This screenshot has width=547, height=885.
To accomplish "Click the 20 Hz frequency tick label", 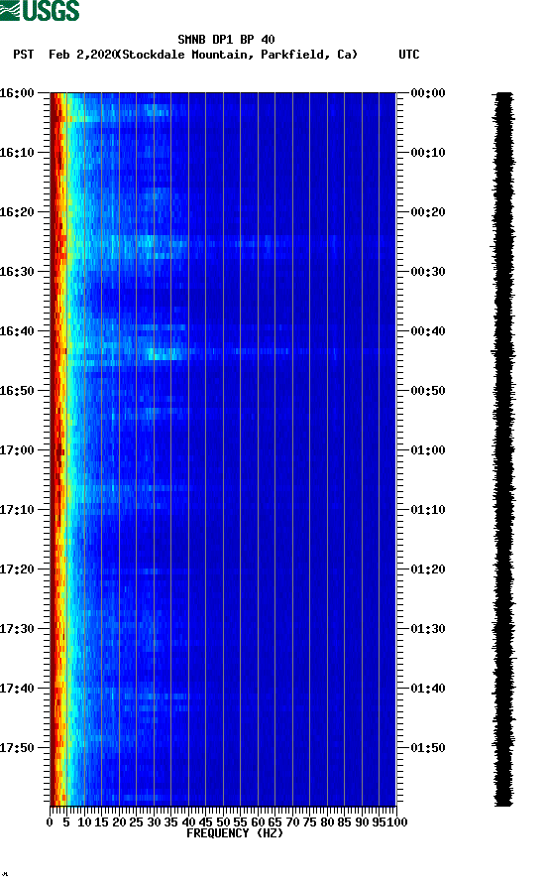I will pyautogui.click(x=119, y=822).
